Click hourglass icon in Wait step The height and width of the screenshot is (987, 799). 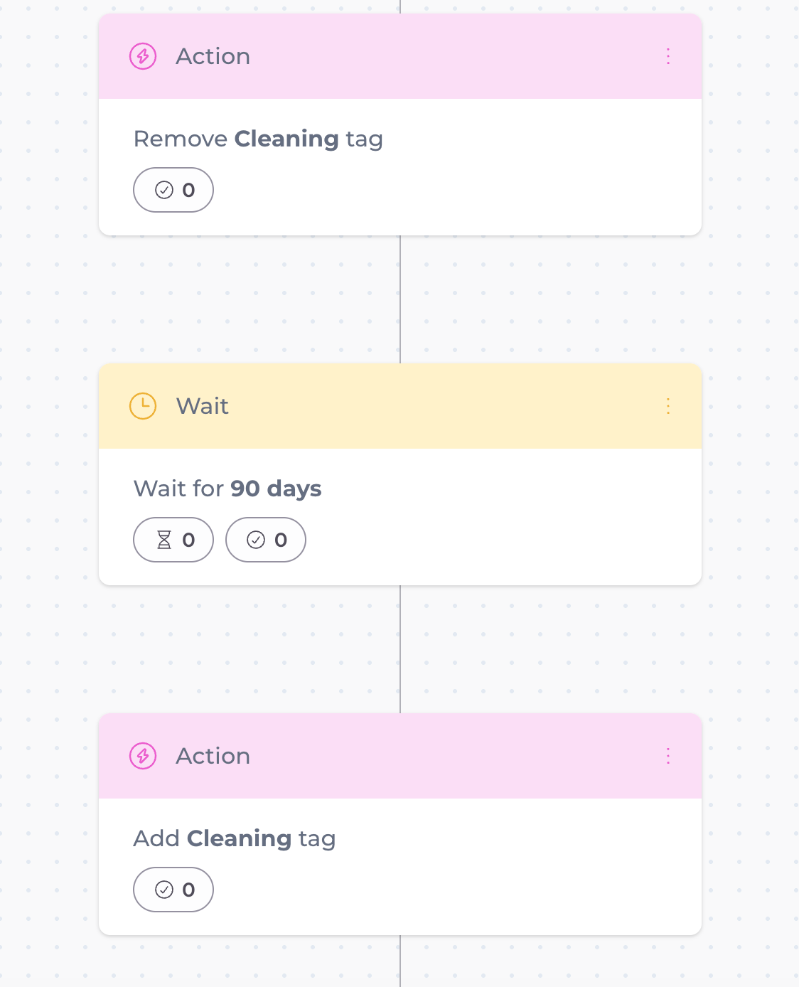pos(164,540)
